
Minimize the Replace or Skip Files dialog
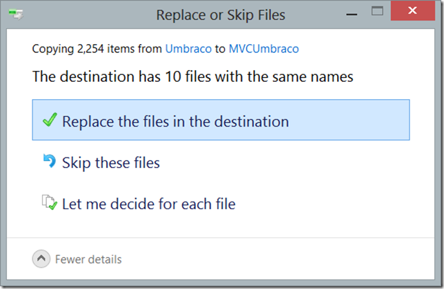(352, 14)
